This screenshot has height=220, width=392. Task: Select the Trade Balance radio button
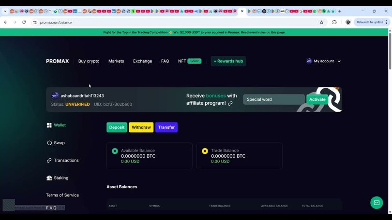click(205, 151)
